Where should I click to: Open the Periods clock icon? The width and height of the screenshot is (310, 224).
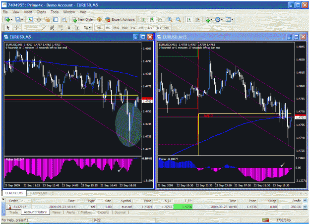218,19
